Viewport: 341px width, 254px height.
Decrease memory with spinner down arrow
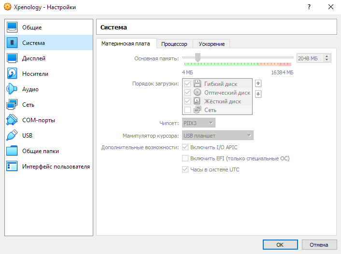327,60
